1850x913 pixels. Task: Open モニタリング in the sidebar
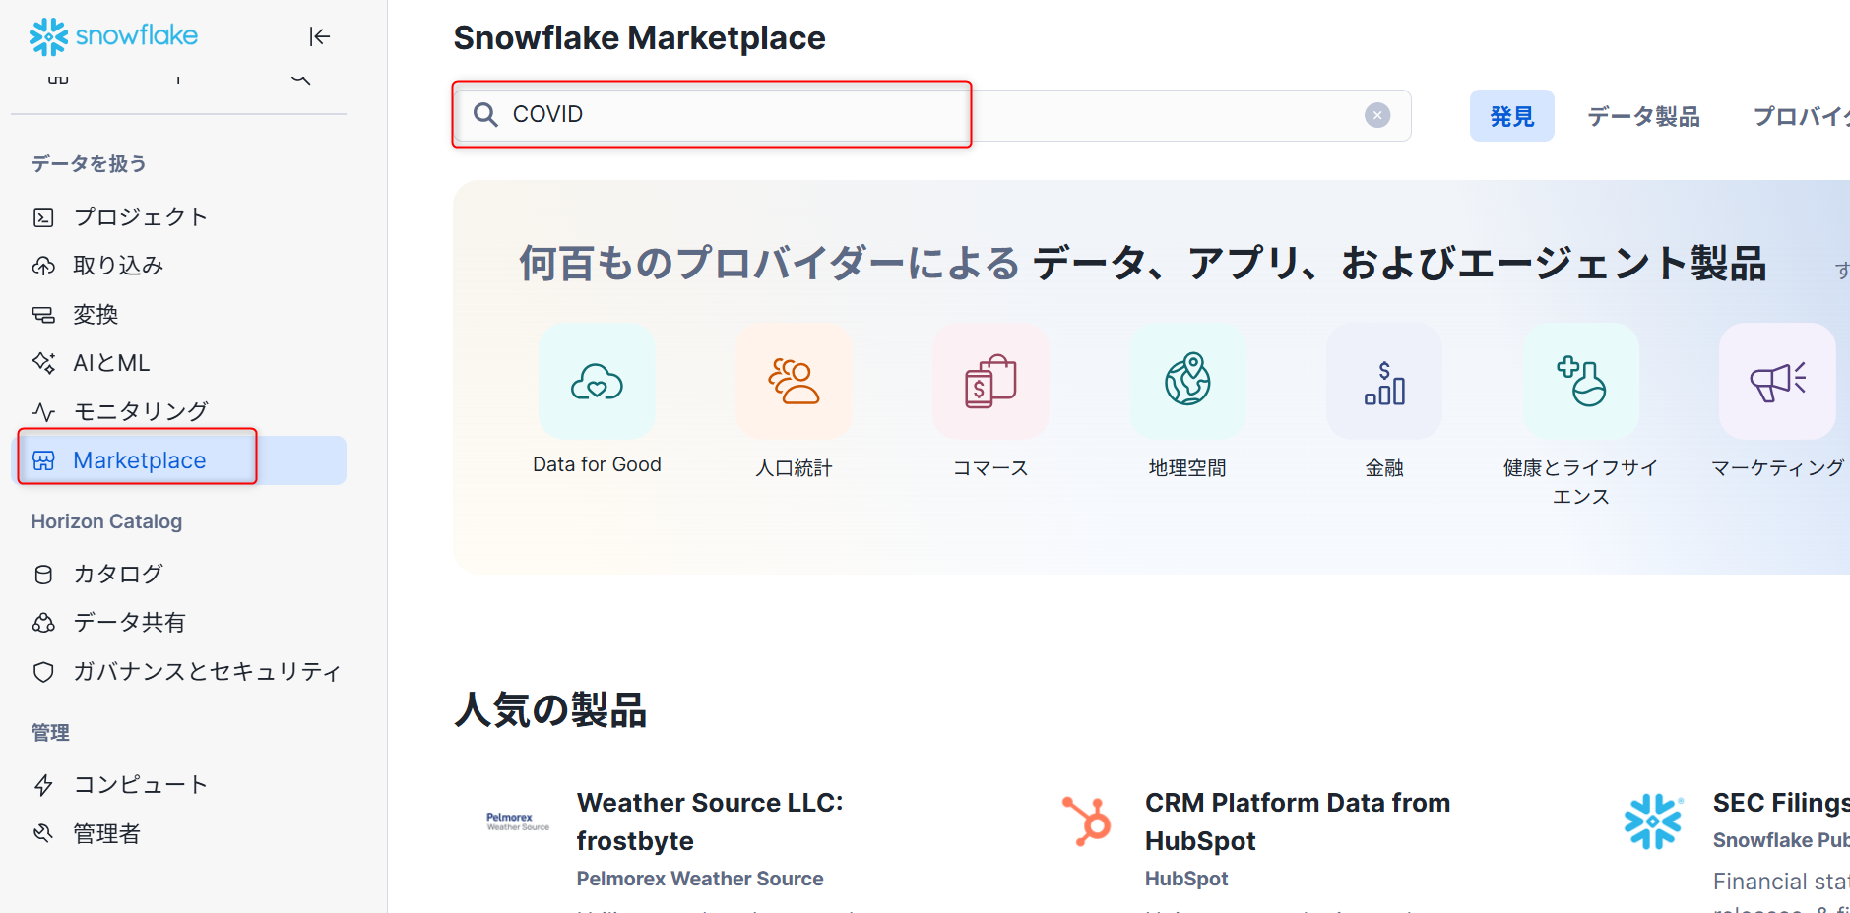178,411
